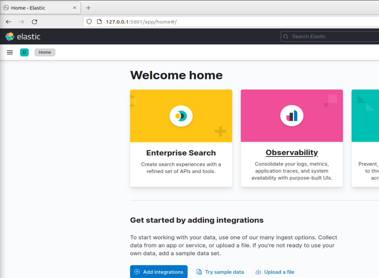Reload the page with refresh icon

click(x=34, y=22)
